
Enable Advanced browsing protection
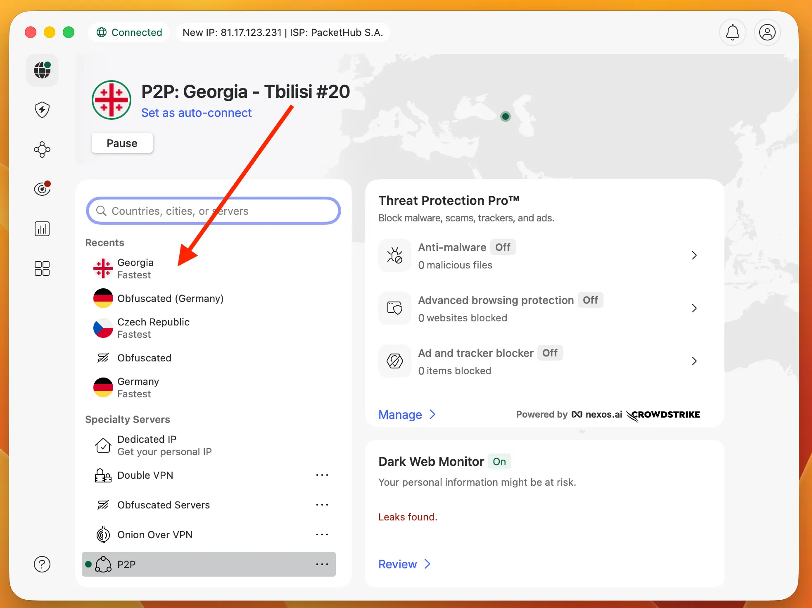click(591, 300)
